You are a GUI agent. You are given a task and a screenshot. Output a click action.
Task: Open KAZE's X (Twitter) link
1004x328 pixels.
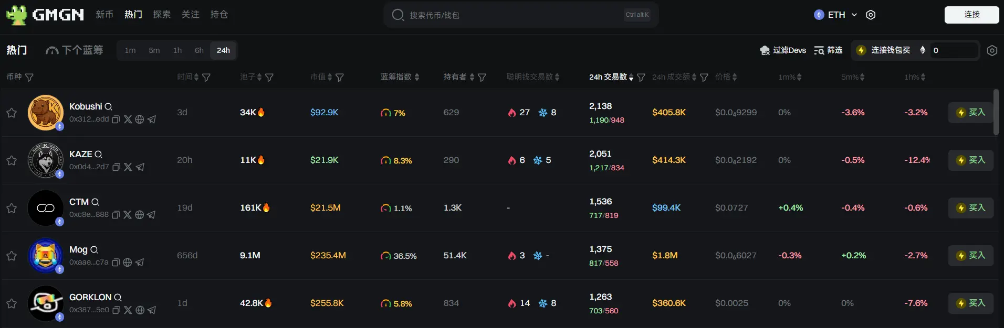tap(128, 167)
